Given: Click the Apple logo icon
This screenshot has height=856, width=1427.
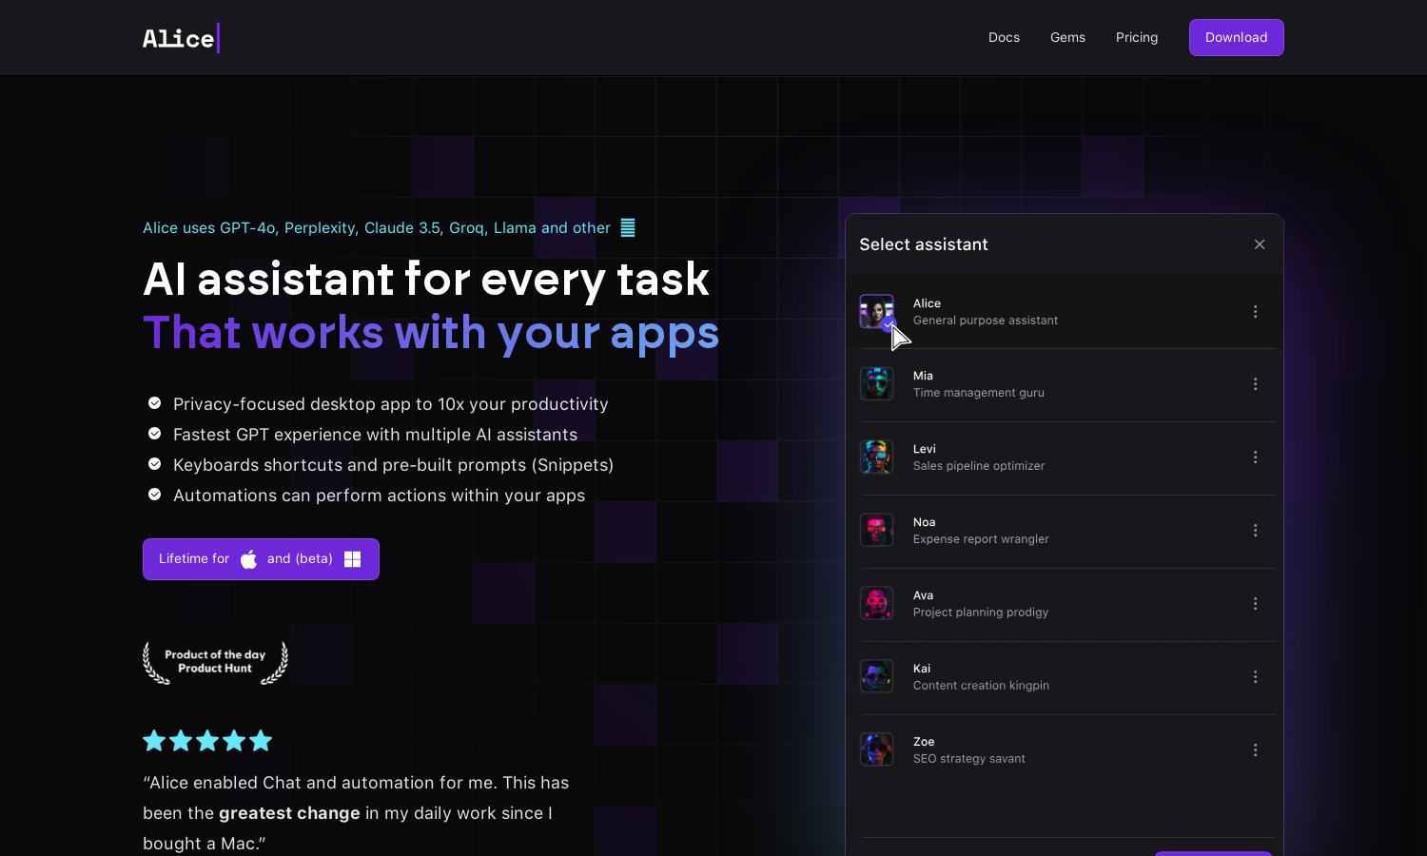Looking at the screenshot, I should pyautogui.click(x=248, y=559).
